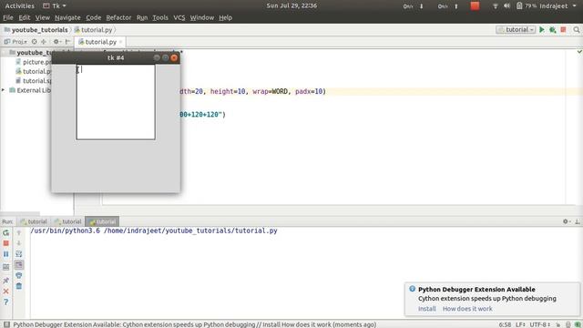Debug tutorial using the bug icon
This screenshot has height=328, width=583.
pos(553,30)
